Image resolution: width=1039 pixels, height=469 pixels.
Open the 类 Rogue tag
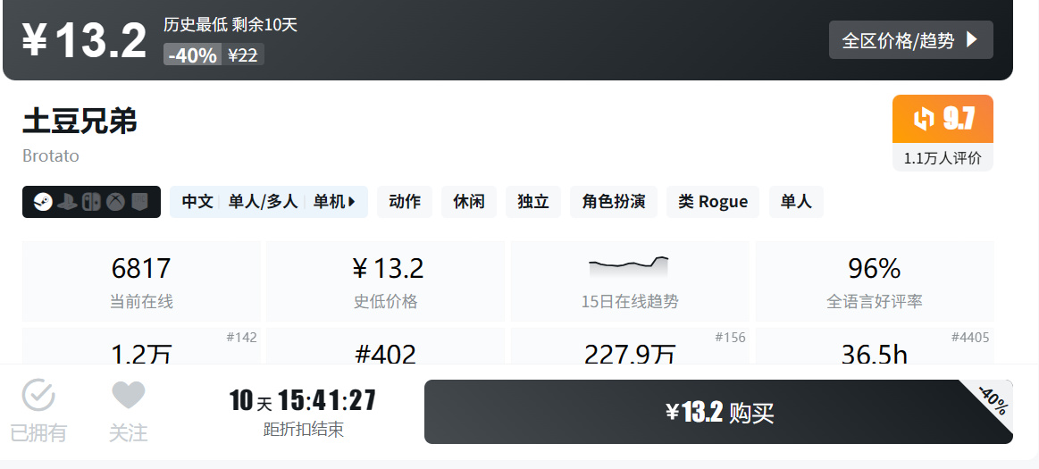713,202
